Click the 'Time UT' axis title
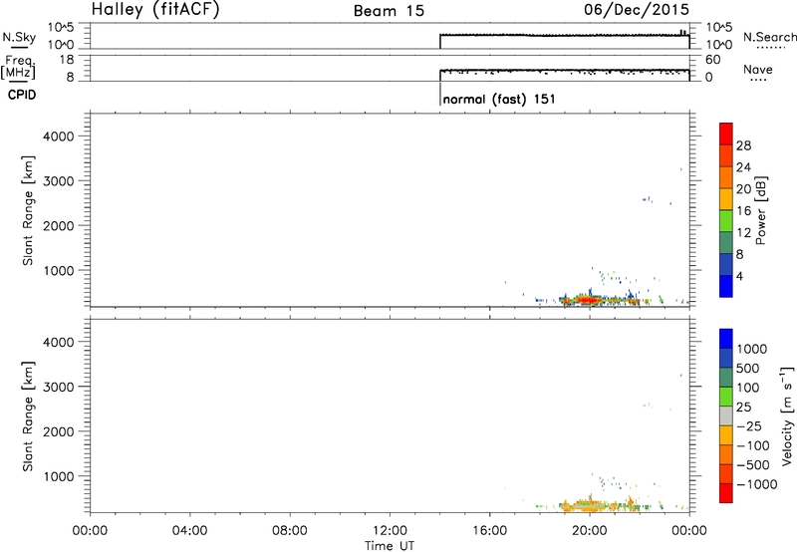This screenshot has width=797, height=552. (390, 546)
